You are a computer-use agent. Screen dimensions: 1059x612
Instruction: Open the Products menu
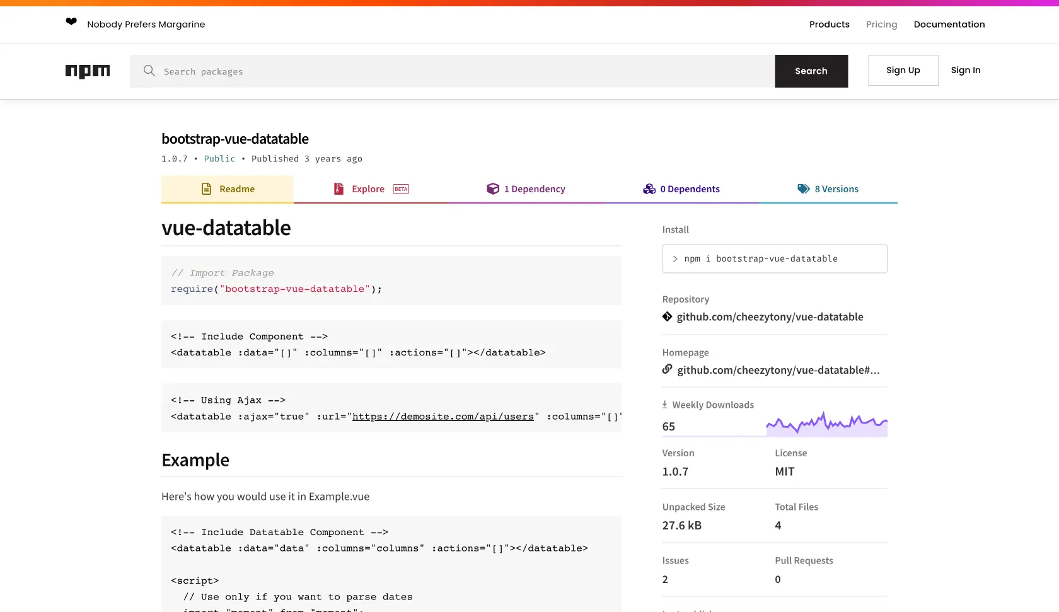click(x=830, y=25)
